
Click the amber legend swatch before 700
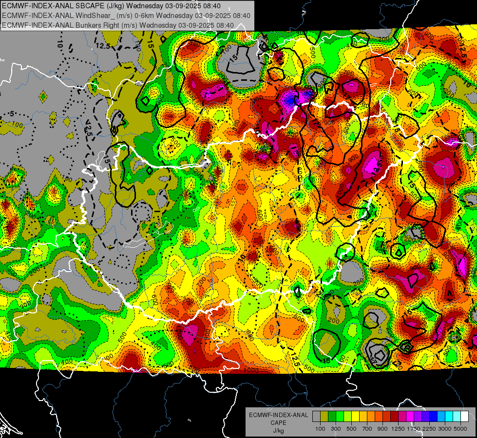[363, 417]
